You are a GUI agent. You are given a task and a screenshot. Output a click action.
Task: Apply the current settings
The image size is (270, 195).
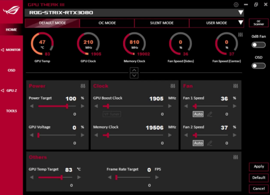(259, 166)
